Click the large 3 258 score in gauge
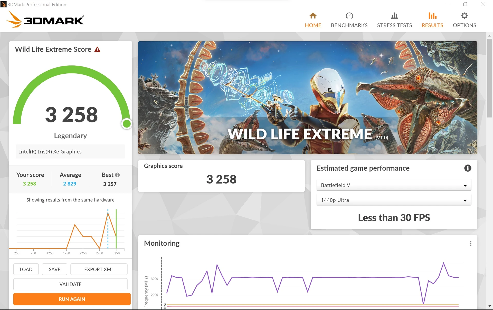The height and width of the screenshot is (310, 493). (71, 115)
